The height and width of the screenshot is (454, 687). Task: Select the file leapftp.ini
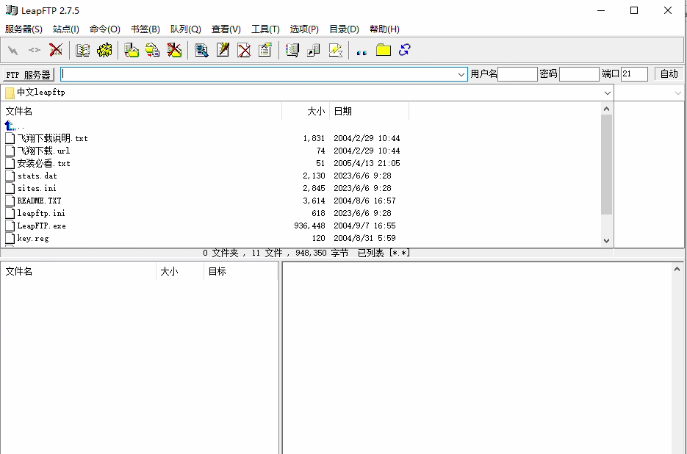tap(41, 214)
